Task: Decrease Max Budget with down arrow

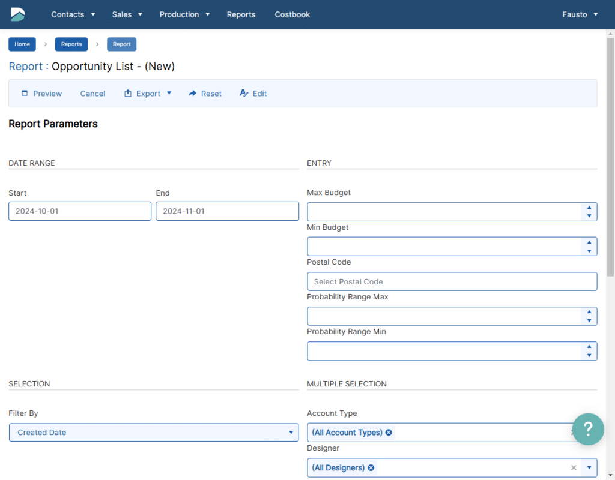Action: point(589,216)
